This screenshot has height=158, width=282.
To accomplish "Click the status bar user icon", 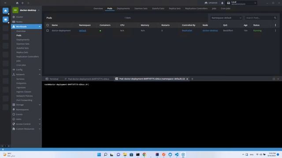I will (3, 149).
